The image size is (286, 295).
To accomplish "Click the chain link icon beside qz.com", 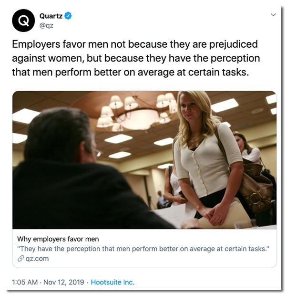I will pos(20,258).
